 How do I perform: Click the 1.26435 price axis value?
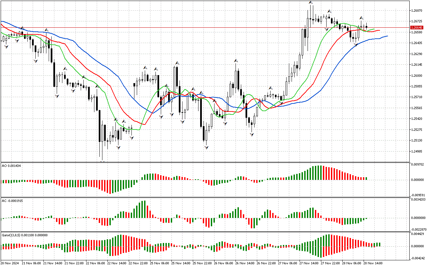(x=417, y=43)
